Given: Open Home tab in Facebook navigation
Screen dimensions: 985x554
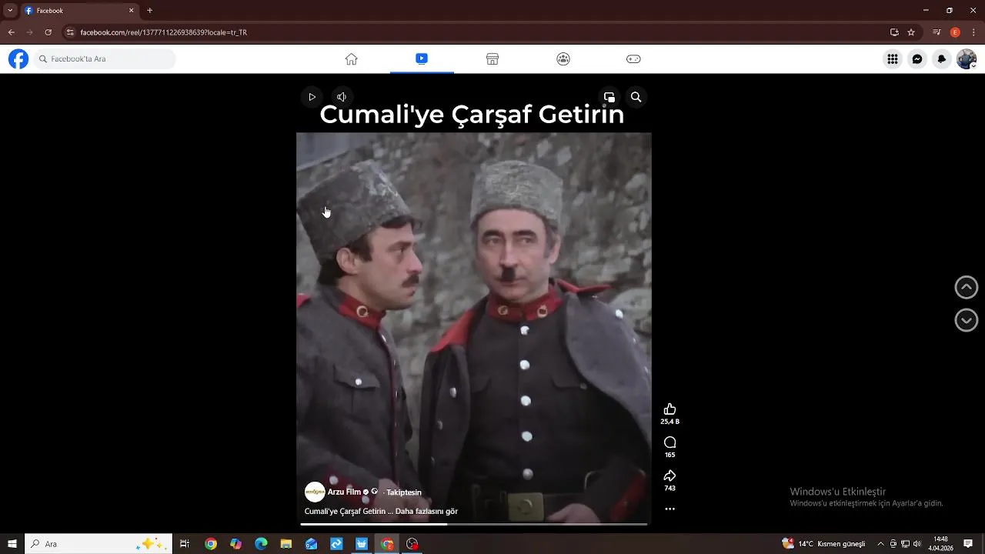Looking at the screenshot, I should point(352,58).
